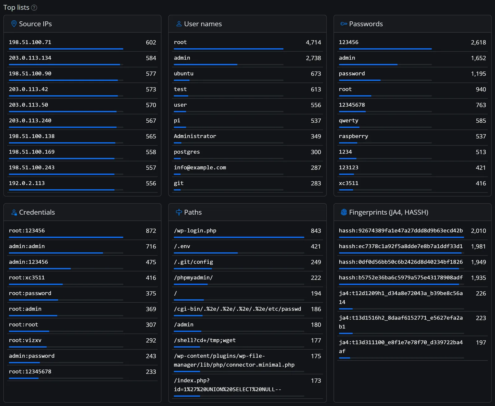Image resolution: width=495 pixels, height=406 pixels.
Task: Select the admin:password credential
Action: (82, 357)
